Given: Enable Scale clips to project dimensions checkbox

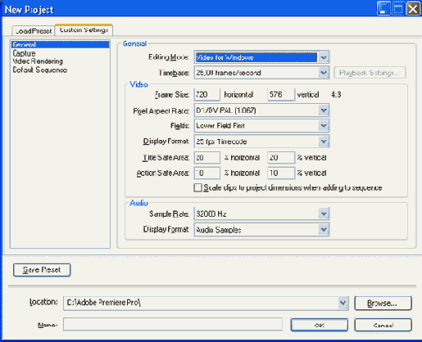Looking at the screenshot, I should [197, 187].
